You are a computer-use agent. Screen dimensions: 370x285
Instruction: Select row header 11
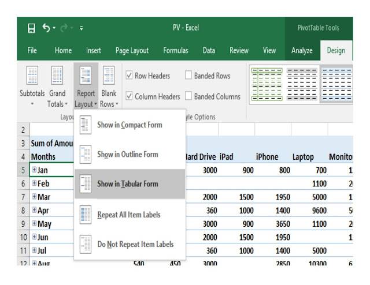tap(23, 250)
